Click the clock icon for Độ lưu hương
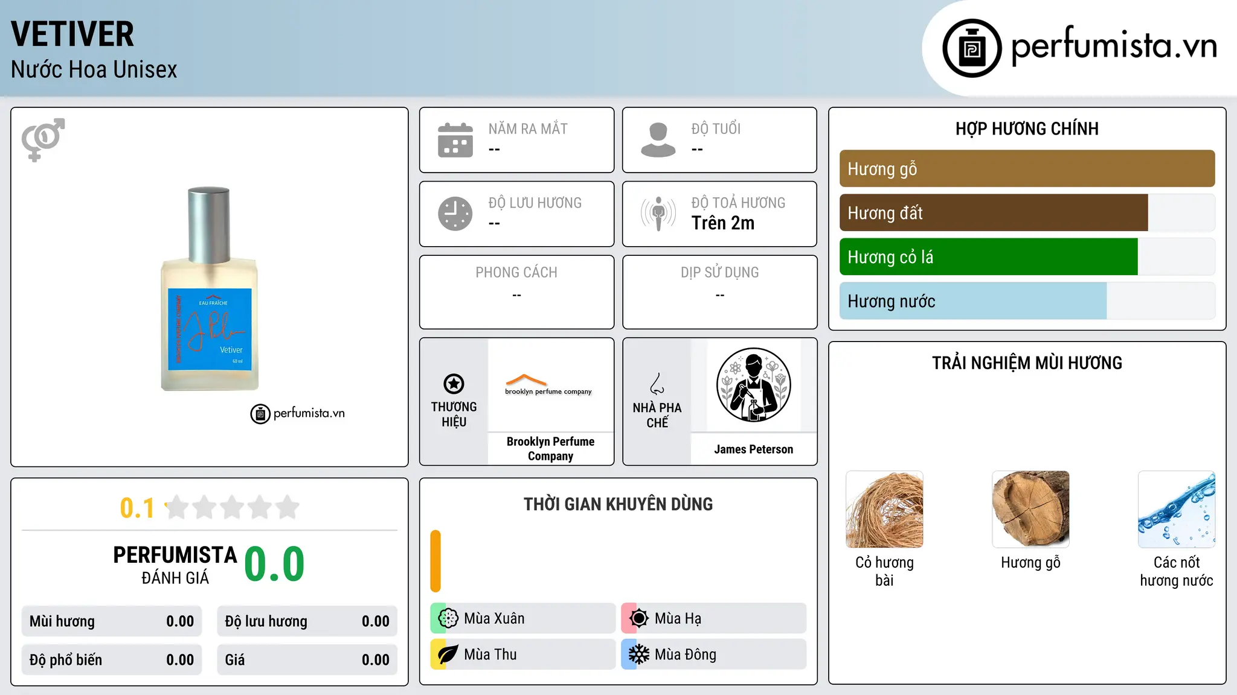 tap(455, 214)
